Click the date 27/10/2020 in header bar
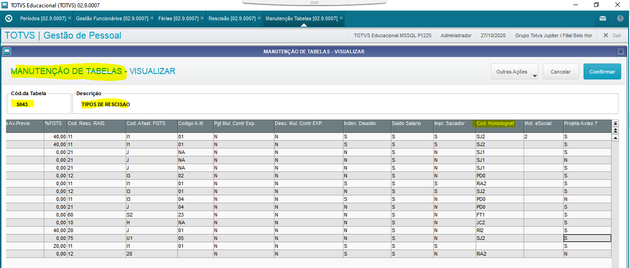 click(493, 35)
